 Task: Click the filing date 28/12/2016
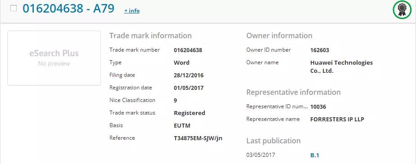pyautogui.click(x=189, y=75)
